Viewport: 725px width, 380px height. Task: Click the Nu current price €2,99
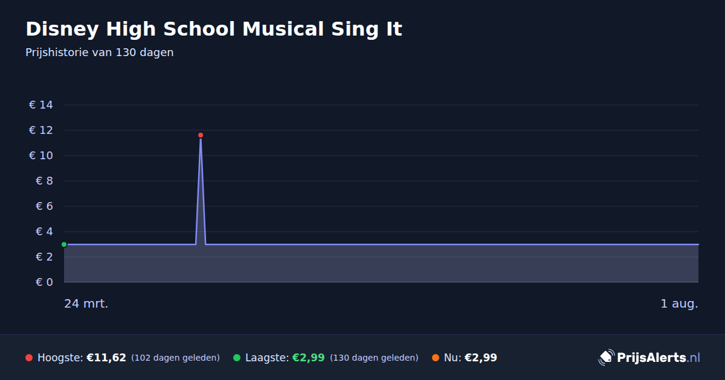pos(481,358)
